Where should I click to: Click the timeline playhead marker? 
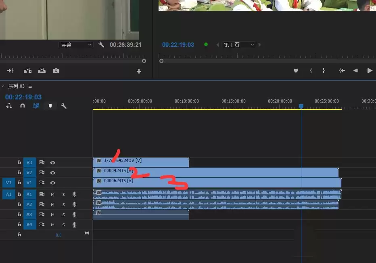click(301, 106)
